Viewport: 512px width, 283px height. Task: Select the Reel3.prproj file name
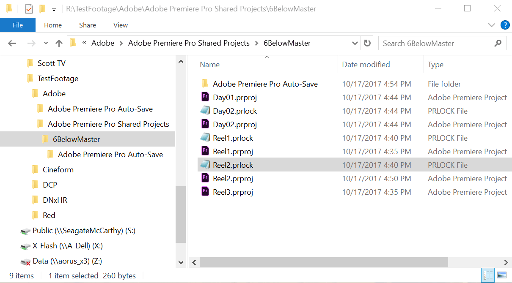click(x=233, y=192)
